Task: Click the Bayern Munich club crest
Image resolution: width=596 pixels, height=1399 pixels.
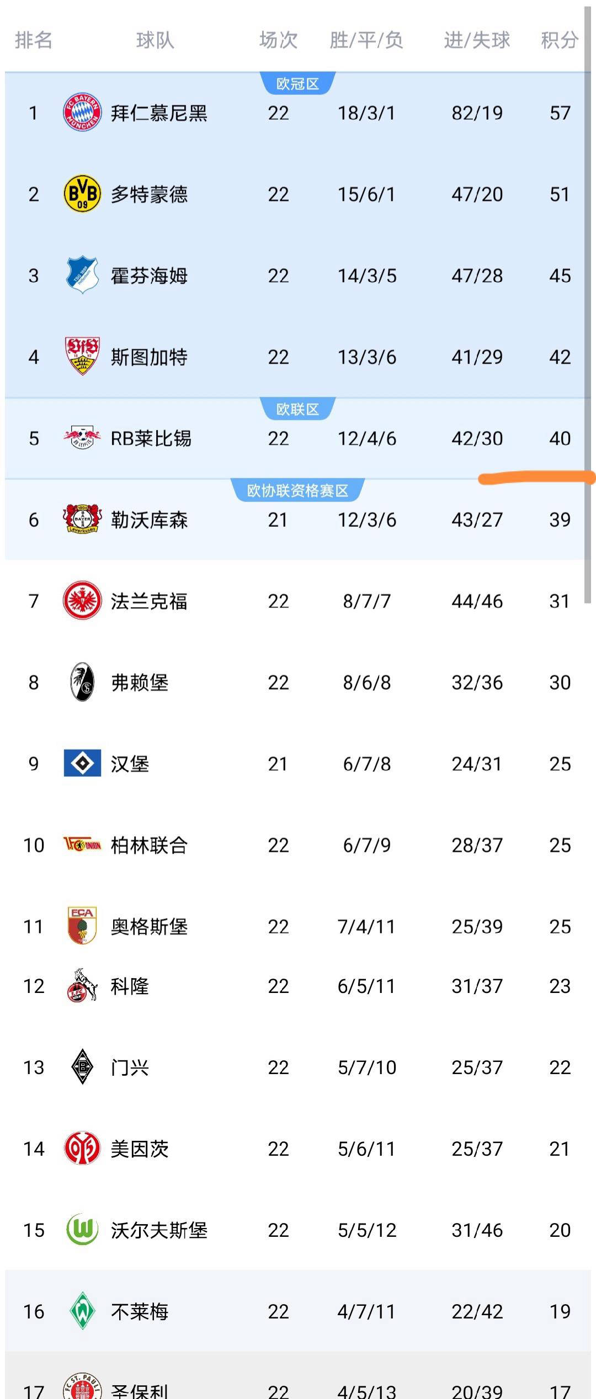Action: [82, 113]
